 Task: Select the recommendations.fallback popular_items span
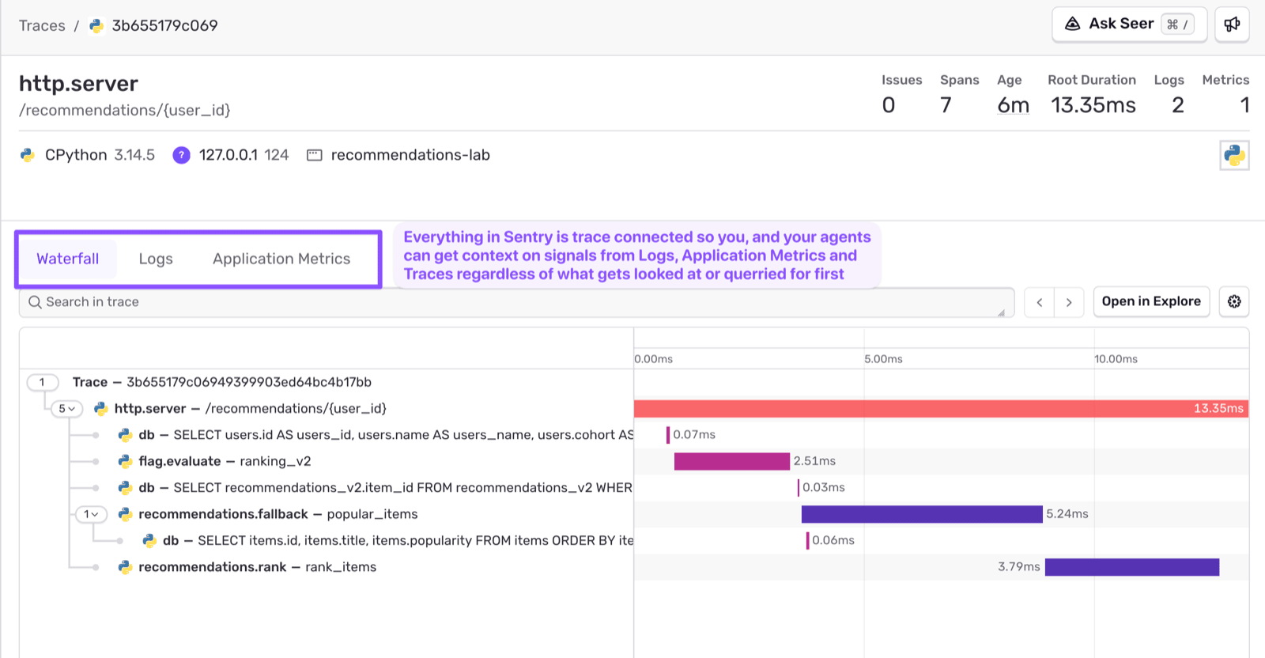click(x=633, y=514)
